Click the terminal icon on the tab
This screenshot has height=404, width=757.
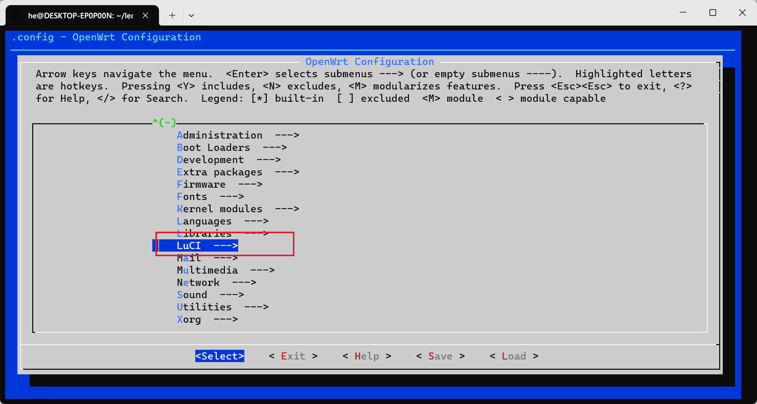tap(17, 15)
